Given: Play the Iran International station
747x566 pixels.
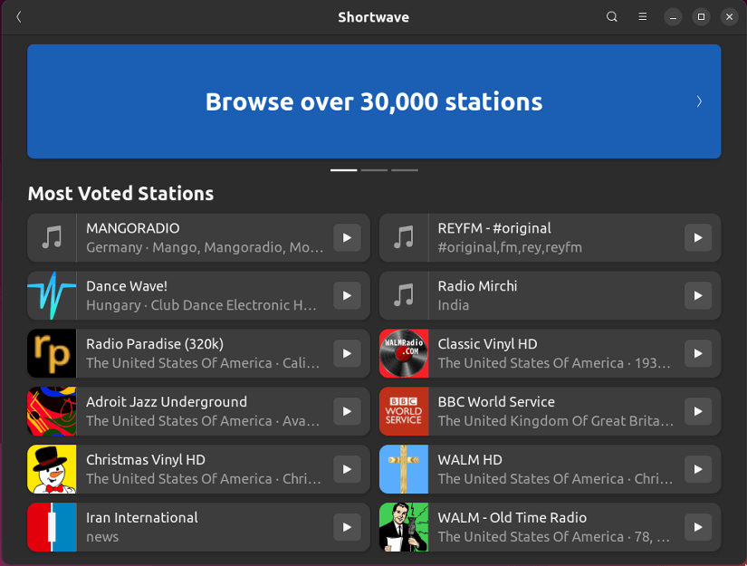Looking at the screenshot, I should tap(347, 527).
